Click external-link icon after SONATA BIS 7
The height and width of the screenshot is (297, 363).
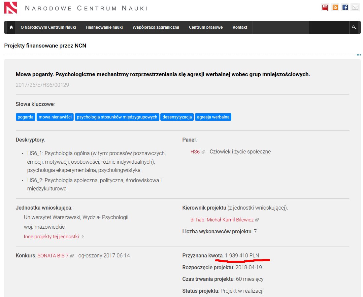[x=72, y=256]
